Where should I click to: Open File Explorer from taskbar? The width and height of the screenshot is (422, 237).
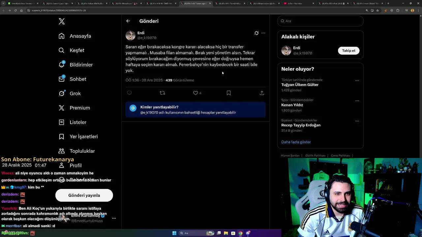pyautogui.click(x=226, y=233)
